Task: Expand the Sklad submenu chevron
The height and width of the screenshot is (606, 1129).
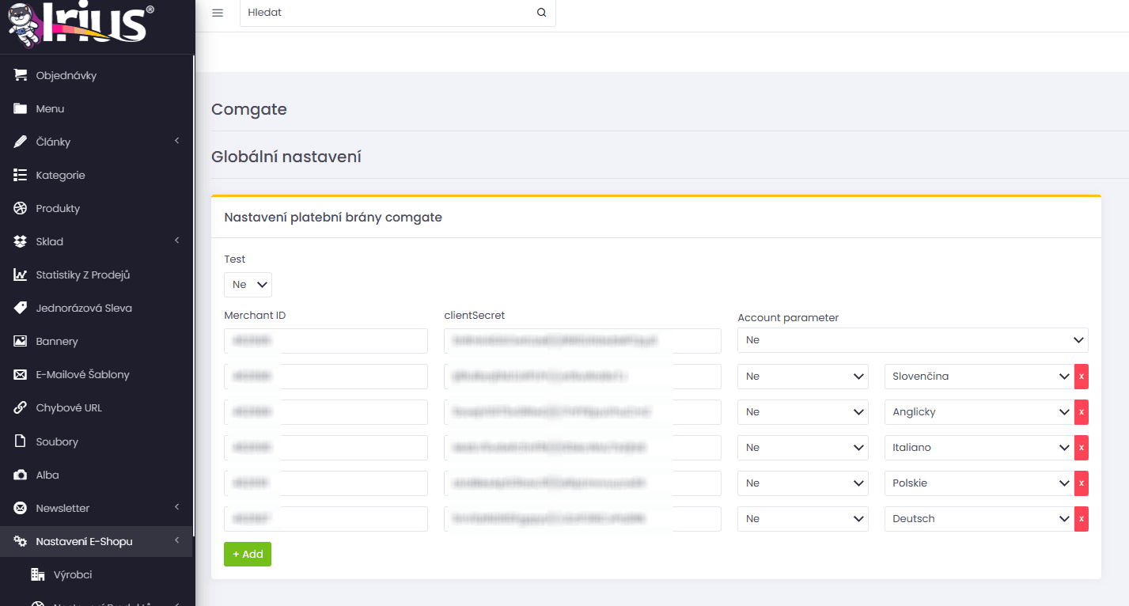Action: pyautogui.click(x=177, y=241)
